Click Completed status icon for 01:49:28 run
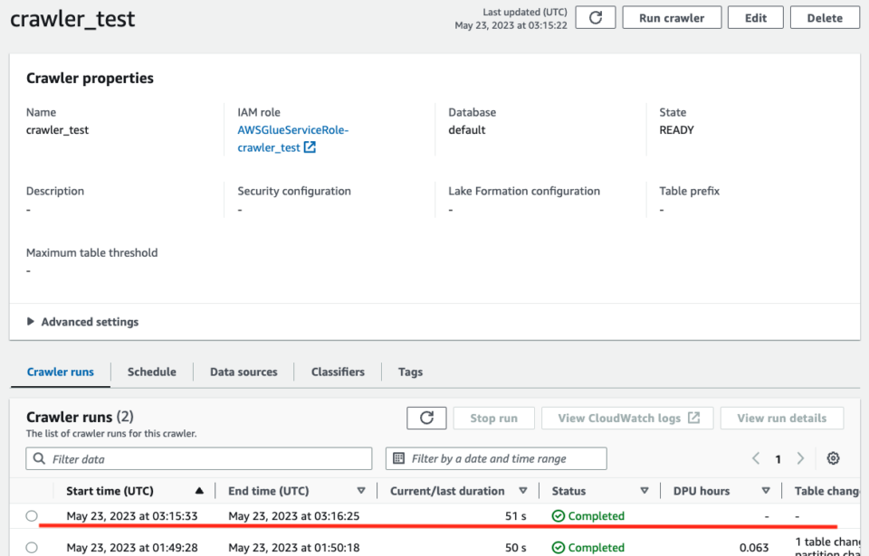Image resolution: width=869 pixels, height=556 pixels. 559,548
